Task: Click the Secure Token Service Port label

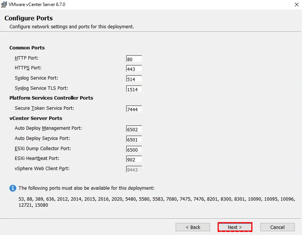Action: tap(44, 108)
